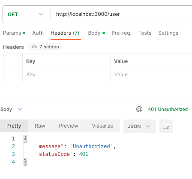This screenshot has width=192, height=179.
Task: Open the Auth tab
Action: click(38, 33)
